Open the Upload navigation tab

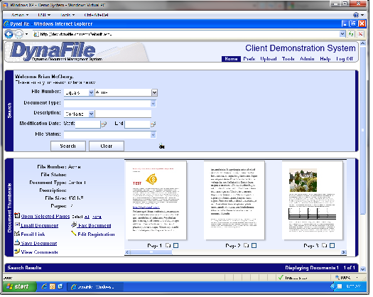tap(269, 59)
